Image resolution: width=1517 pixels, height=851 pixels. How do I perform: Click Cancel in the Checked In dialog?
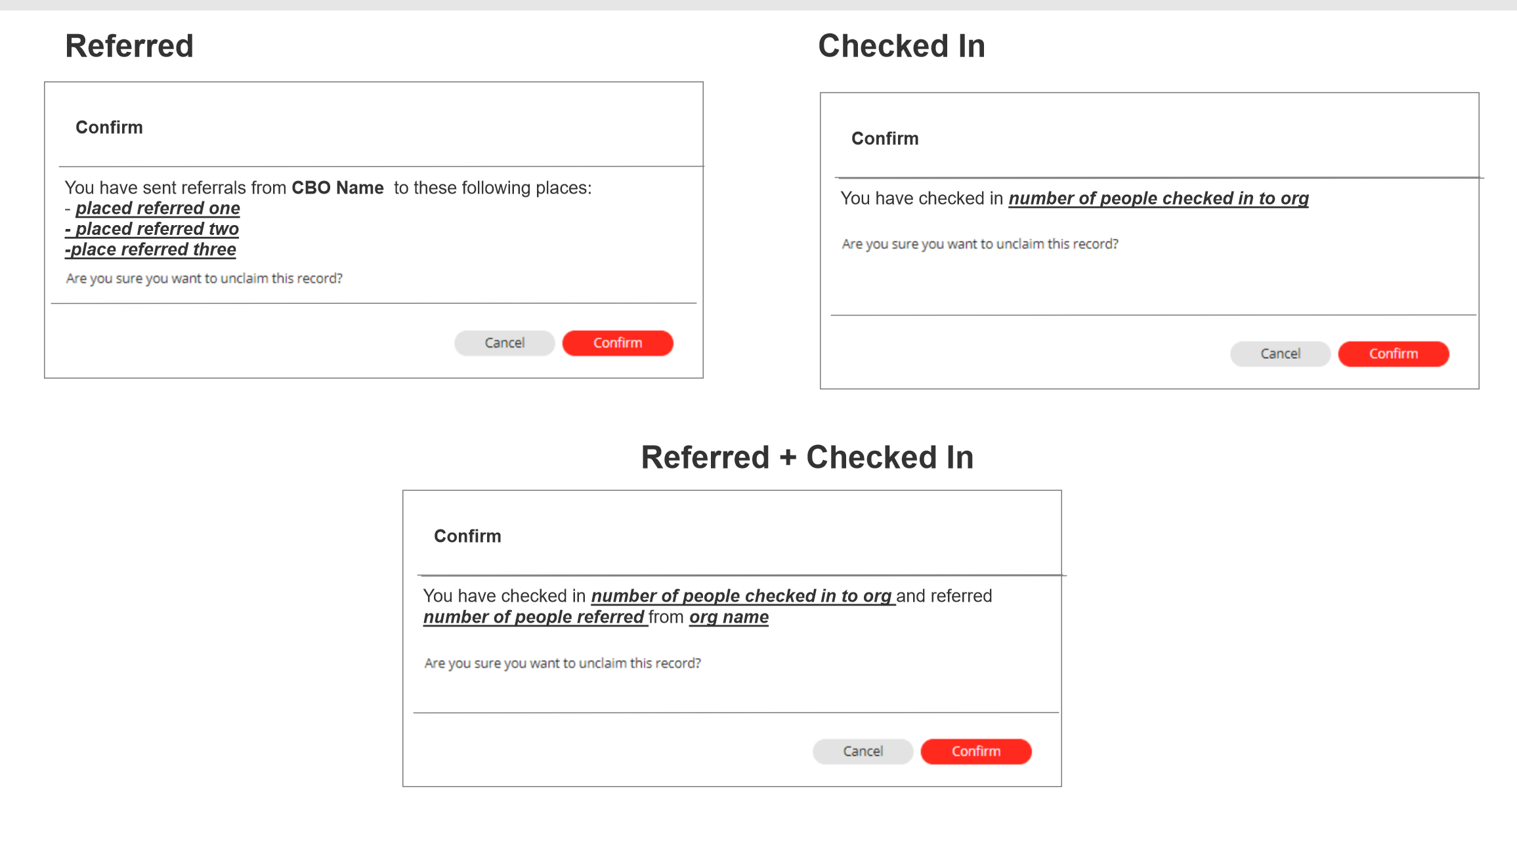(1279, 354)
